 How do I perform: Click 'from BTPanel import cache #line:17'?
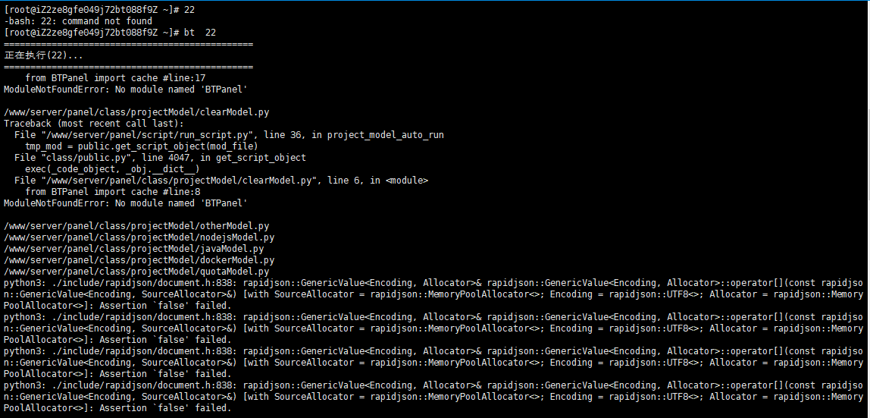pos(115,78)
